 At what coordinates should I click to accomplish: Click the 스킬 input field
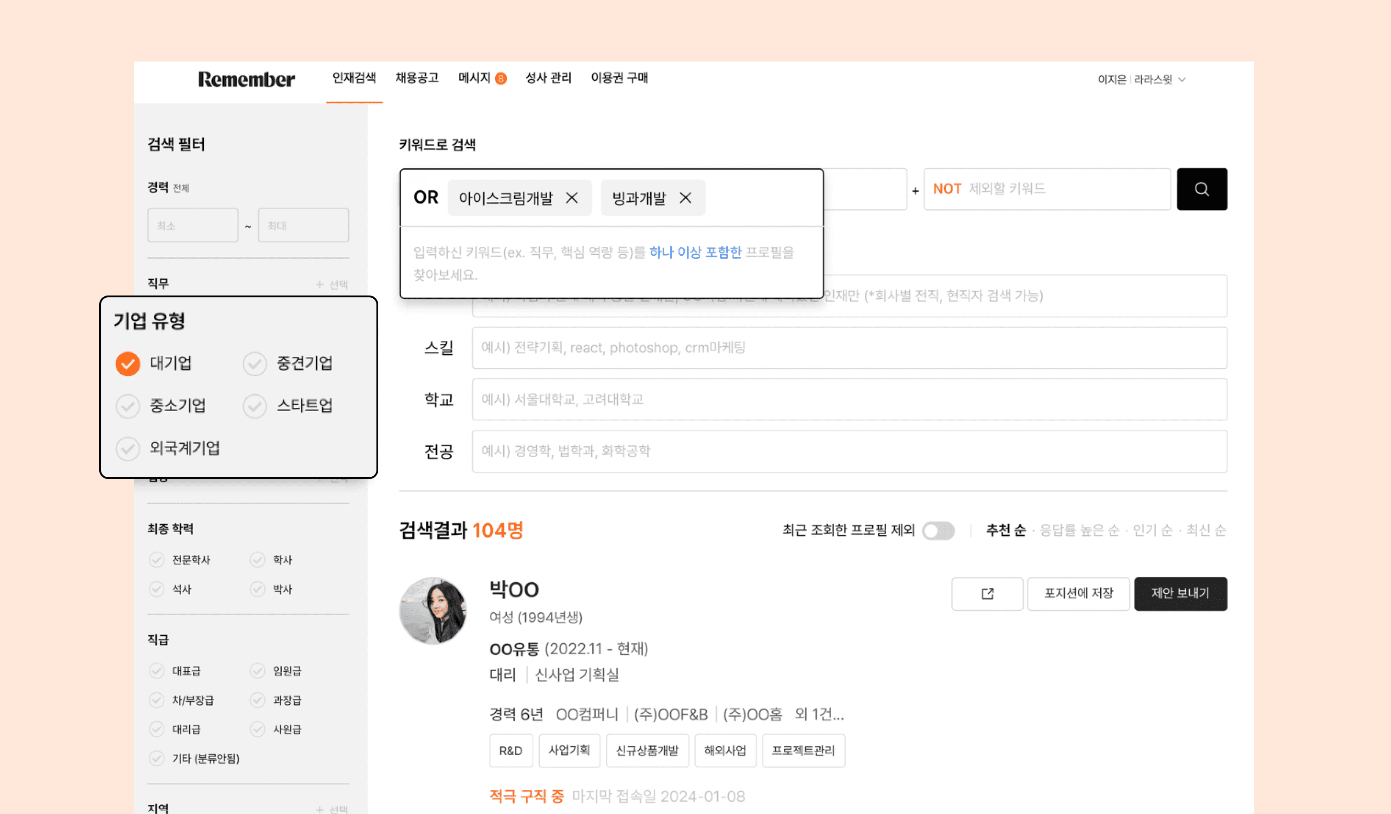click(849, 348)
